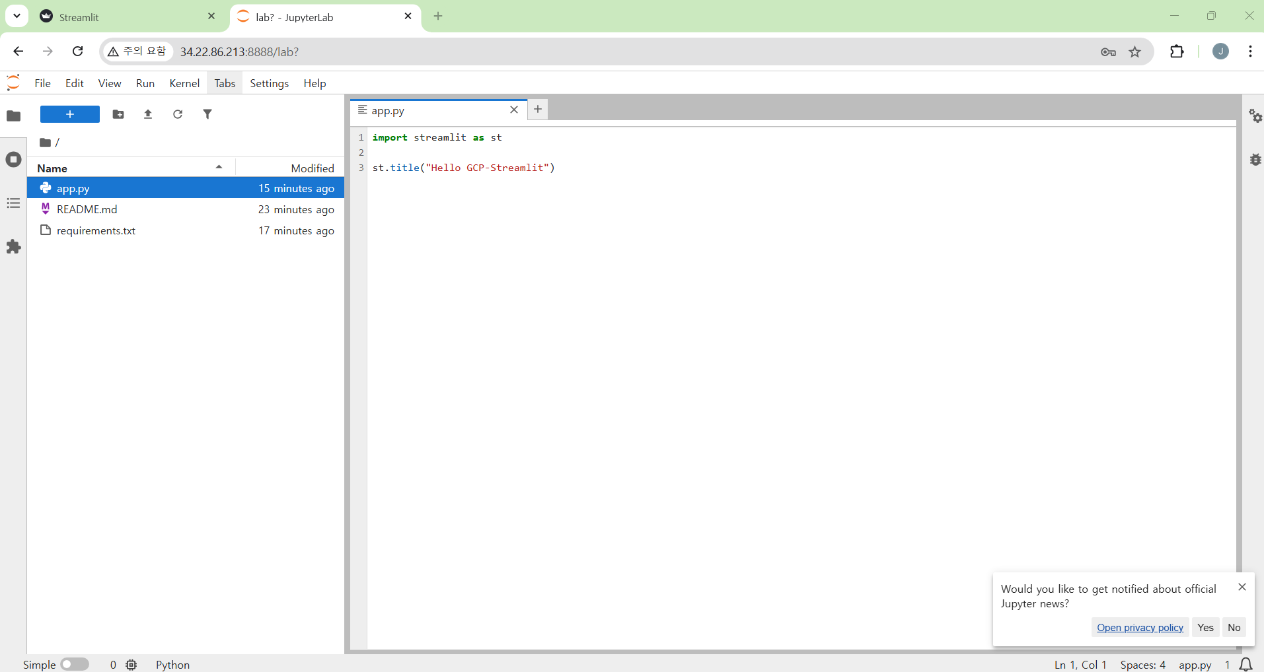Click Spaces: 4 indentation setting
The image size is (1264, 672).
tap(1142, 665)
